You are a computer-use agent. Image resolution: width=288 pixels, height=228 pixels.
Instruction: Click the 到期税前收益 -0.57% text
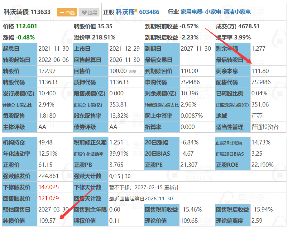(x=171, y=26)
